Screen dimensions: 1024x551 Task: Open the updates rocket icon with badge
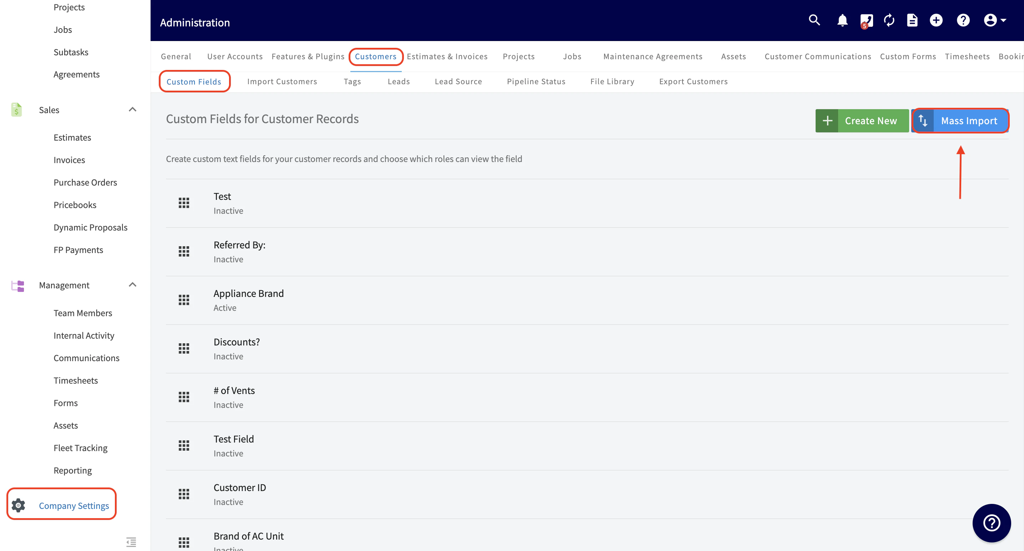coord(866,21)
